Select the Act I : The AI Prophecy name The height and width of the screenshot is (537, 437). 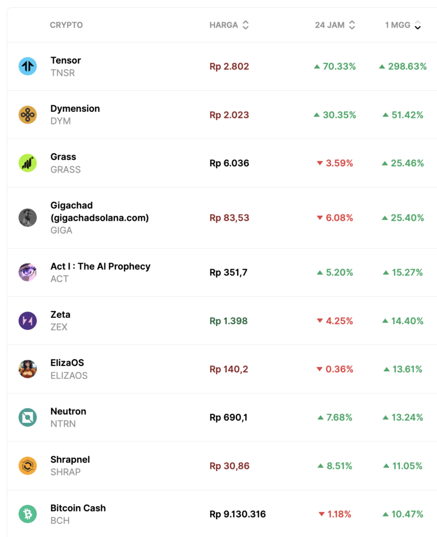pos(100,266)
